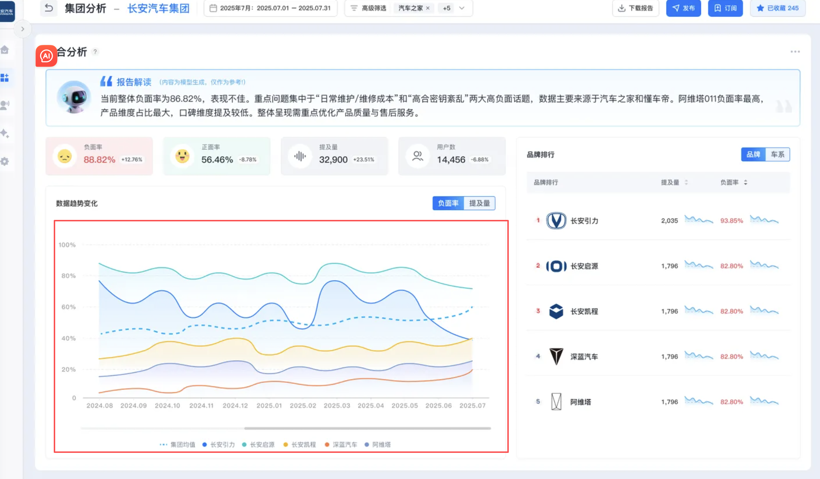Switch ranking to 品牌 tab
The height and width of the screenshot is (479, 820).
point(753,155)
